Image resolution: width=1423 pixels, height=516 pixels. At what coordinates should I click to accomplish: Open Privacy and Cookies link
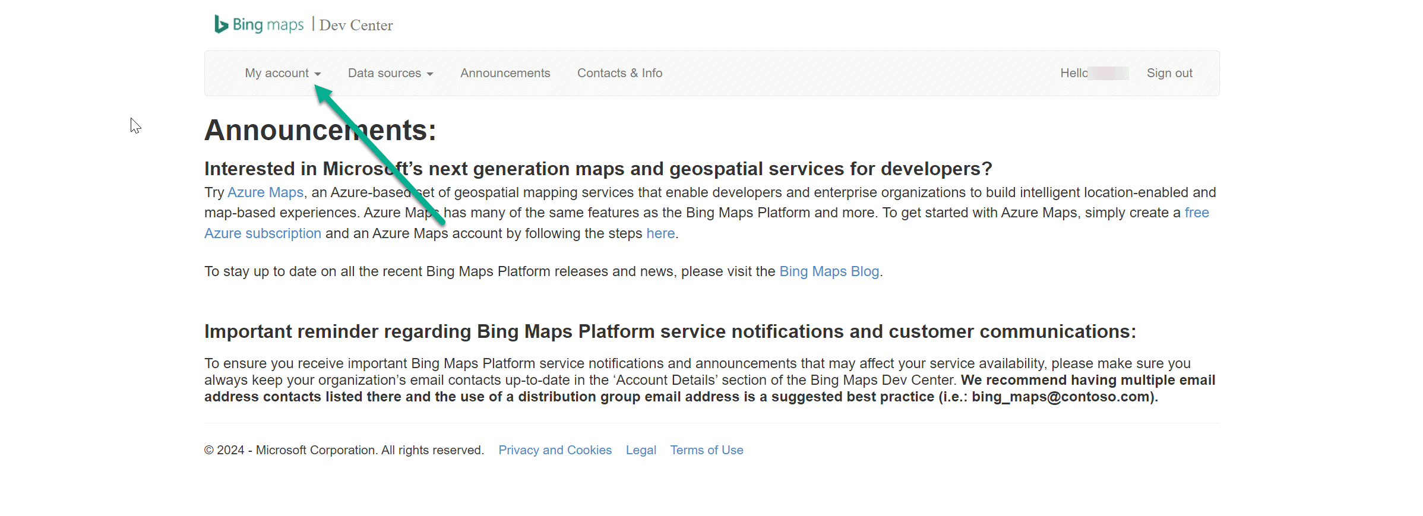pos(555,450)
